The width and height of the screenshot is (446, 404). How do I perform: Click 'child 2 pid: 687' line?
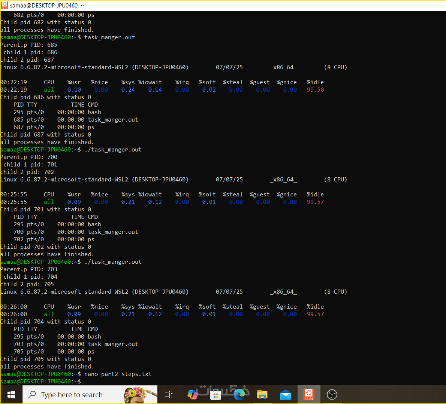[27, 60]
